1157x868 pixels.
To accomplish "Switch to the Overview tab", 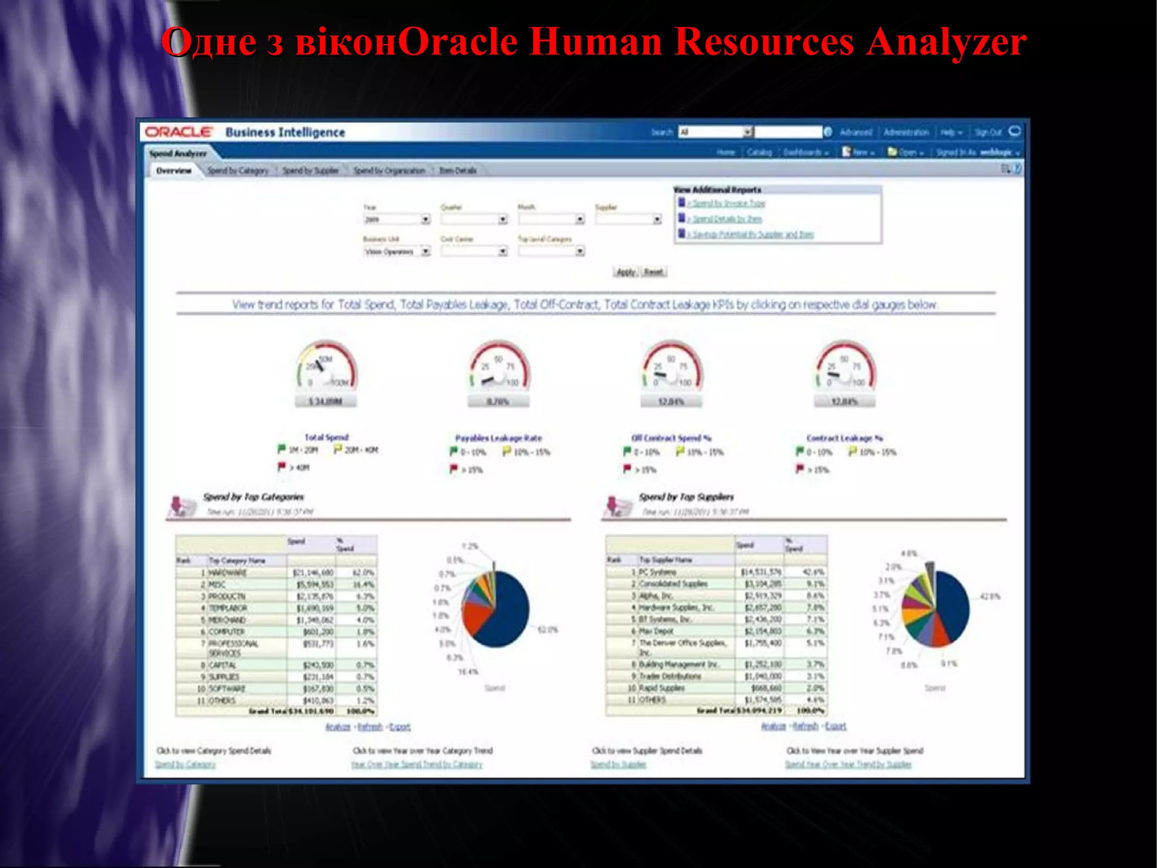I will point(174,171).
